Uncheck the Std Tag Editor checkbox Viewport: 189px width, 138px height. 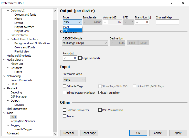coord(100,93)
